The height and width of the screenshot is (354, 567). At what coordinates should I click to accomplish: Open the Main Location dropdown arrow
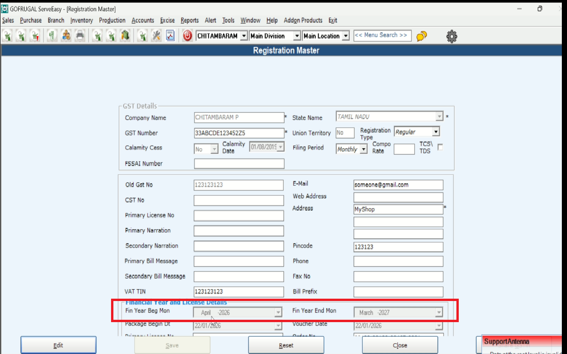point(346,36)
